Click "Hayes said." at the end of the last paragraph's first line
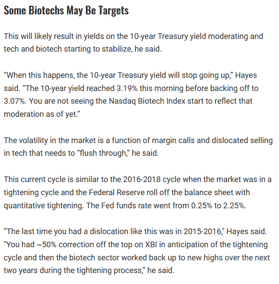279x284 pixels. 247,231
